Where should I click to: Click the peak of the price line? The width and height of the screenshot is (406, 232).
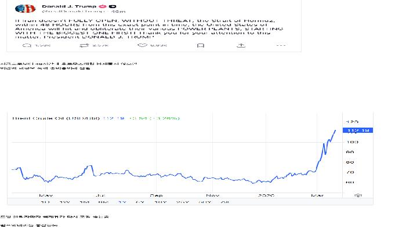click(335, 130)
